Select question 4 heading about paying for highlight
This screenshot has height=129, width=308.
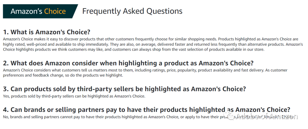click(147, 110)
